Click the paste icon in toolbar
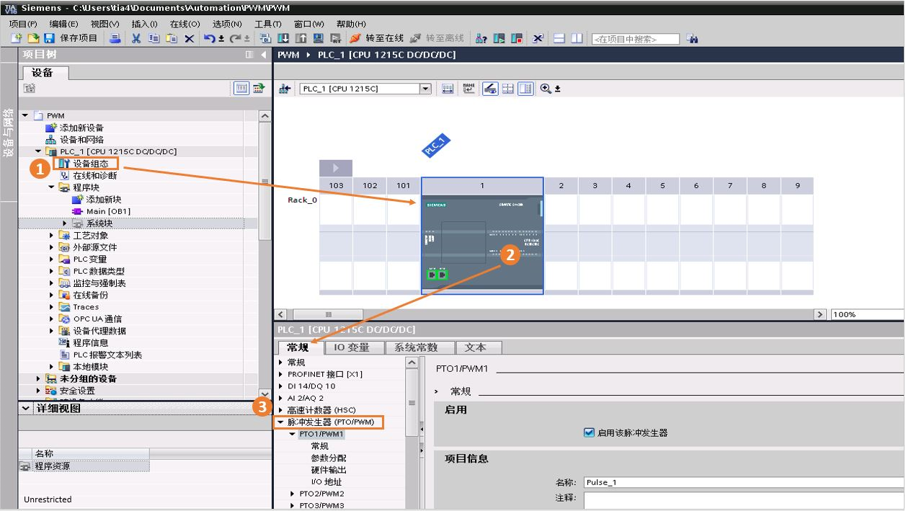Screen dimensions: 906x511 pyautogui.click(x=172, y=38)
